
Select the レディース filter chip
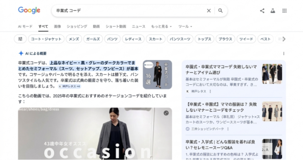tap(133, 39)
